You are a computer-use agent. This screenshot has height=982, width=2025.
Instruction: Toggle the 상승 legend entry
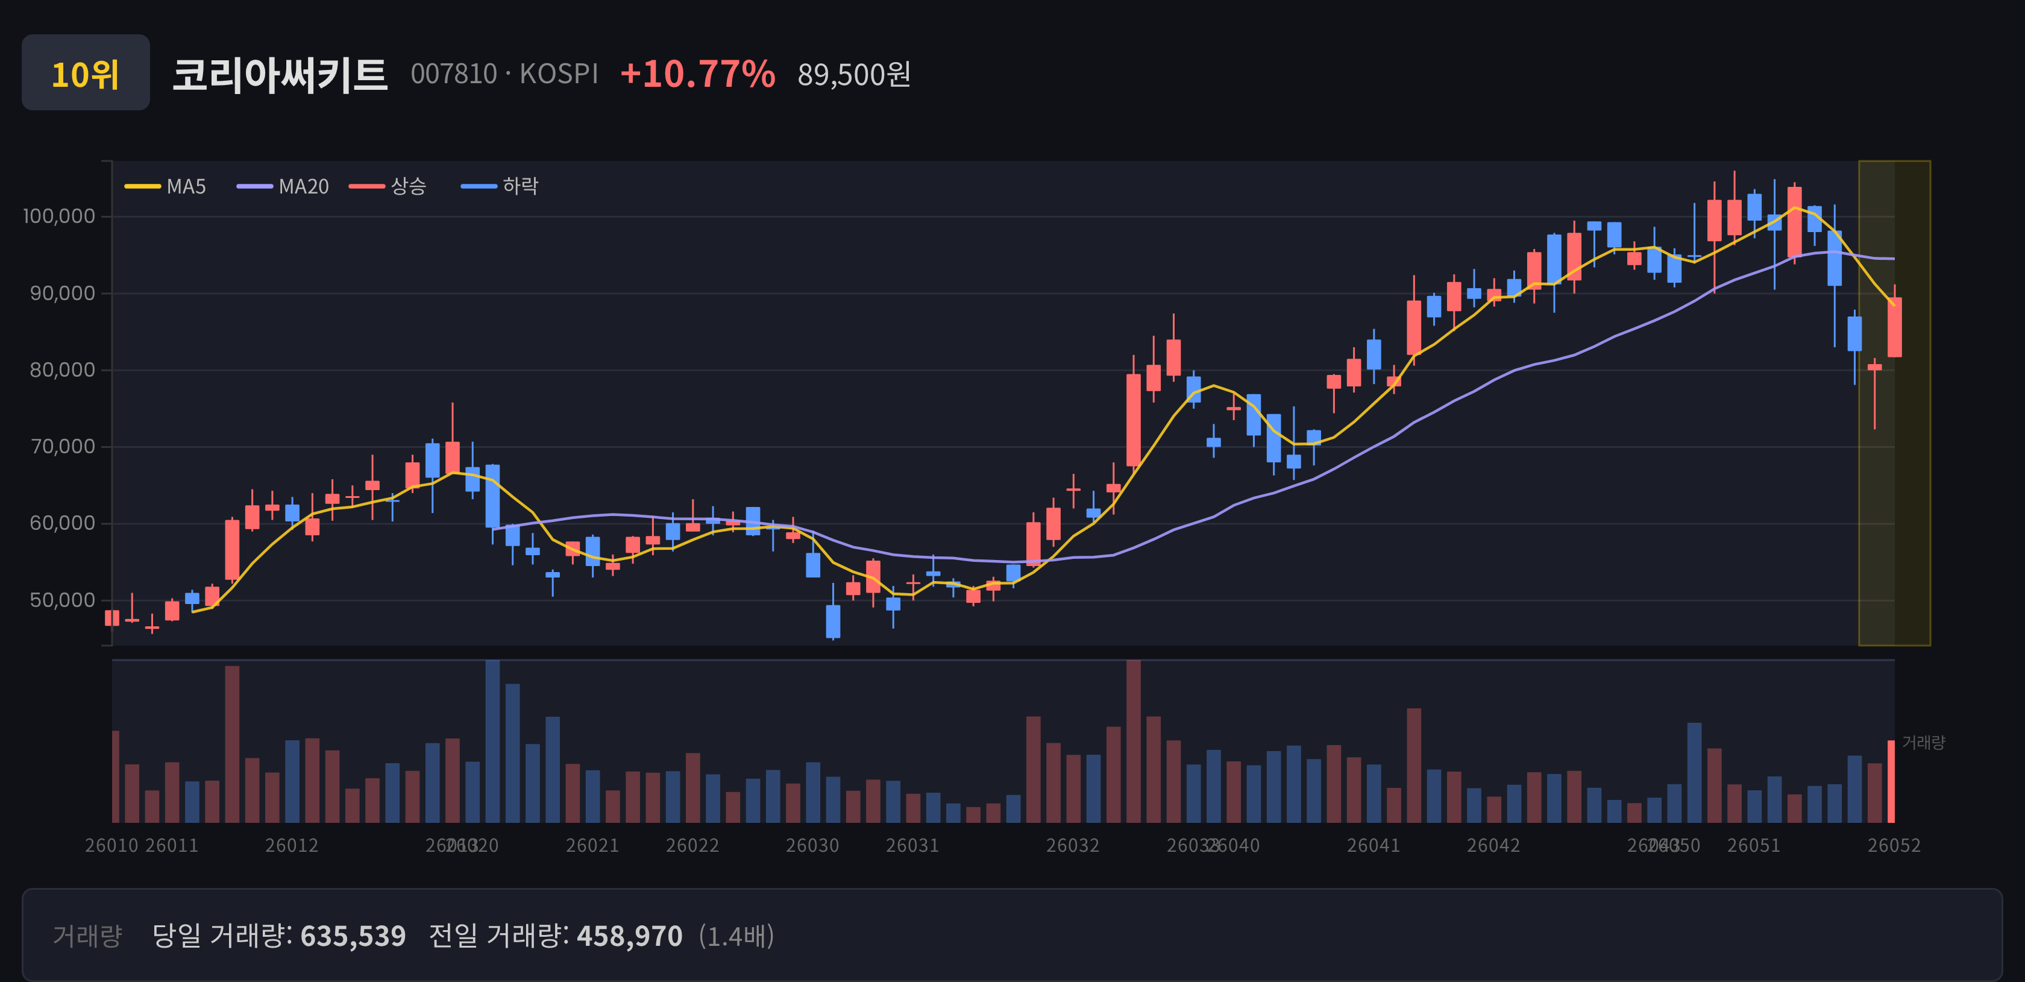click(x=388, y=186)
